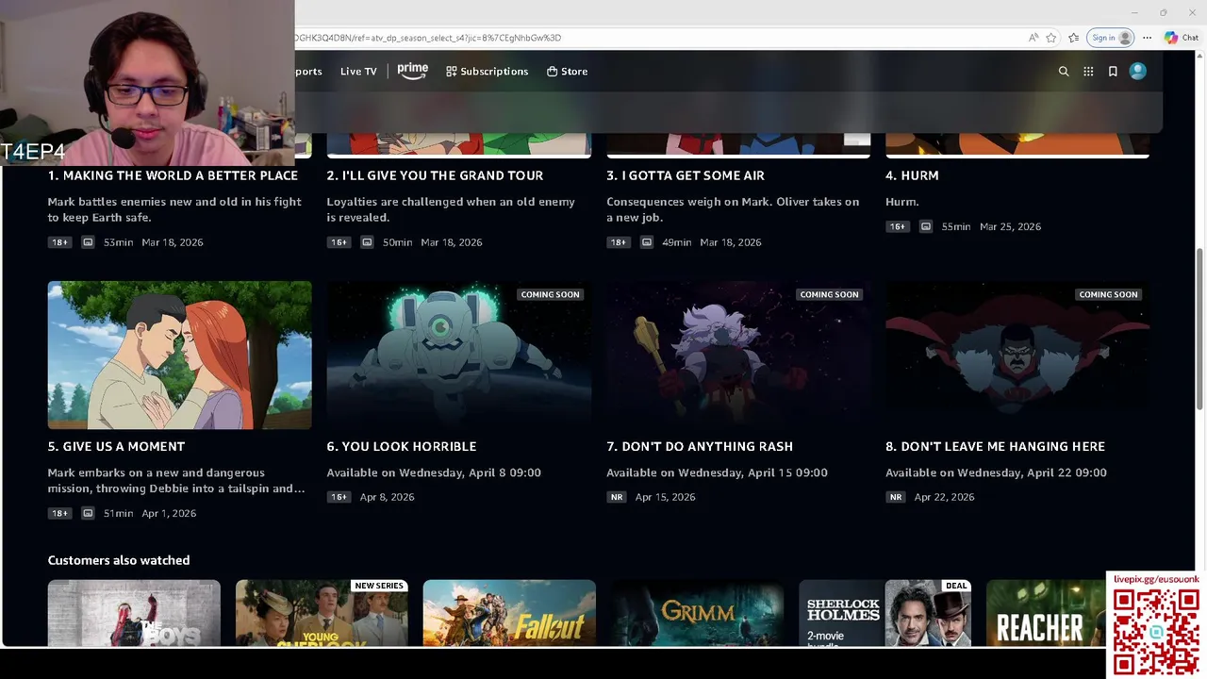Click subtitles icon under episode 4
This screenshot has width=1207, height=679.
pyautogui.click(x=926, y=226)
